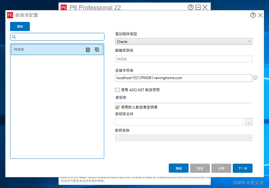
Task: Proceed with the 下一步 button
Action: 242,168
